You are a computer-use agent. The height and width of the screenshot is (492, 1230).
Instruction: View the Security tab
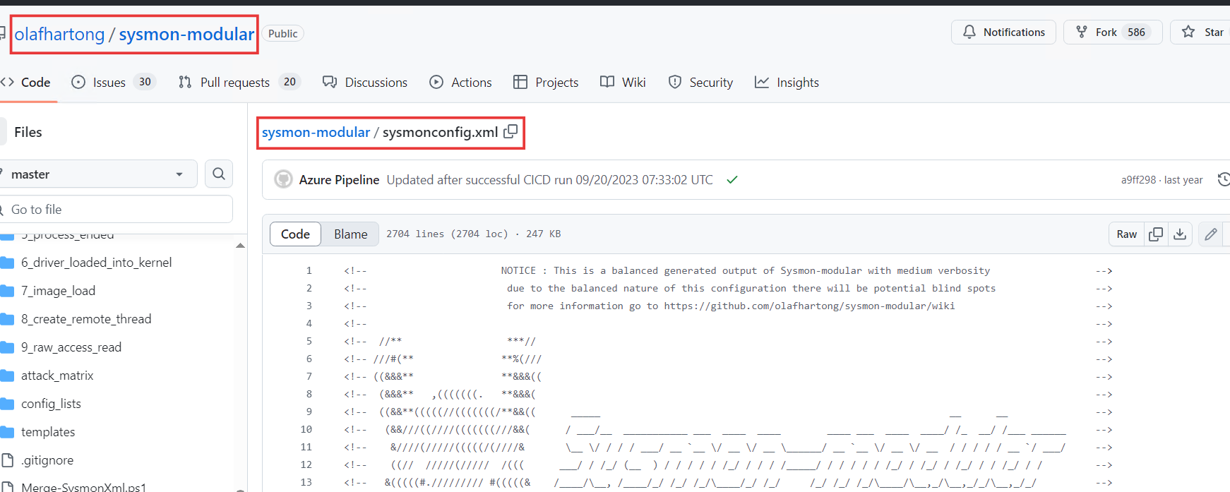[x=700, y=83]
